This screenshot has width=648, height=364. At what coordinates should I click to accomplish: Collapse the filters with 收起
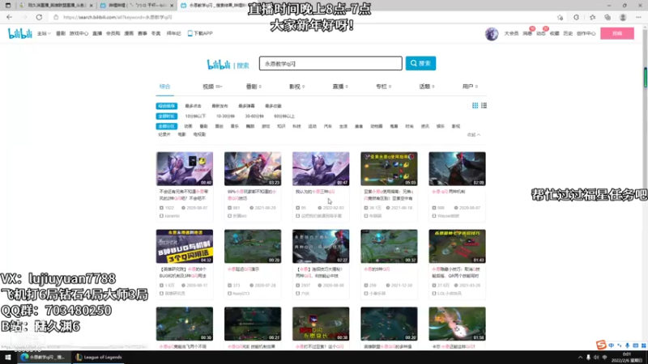(x=474, y=135)
